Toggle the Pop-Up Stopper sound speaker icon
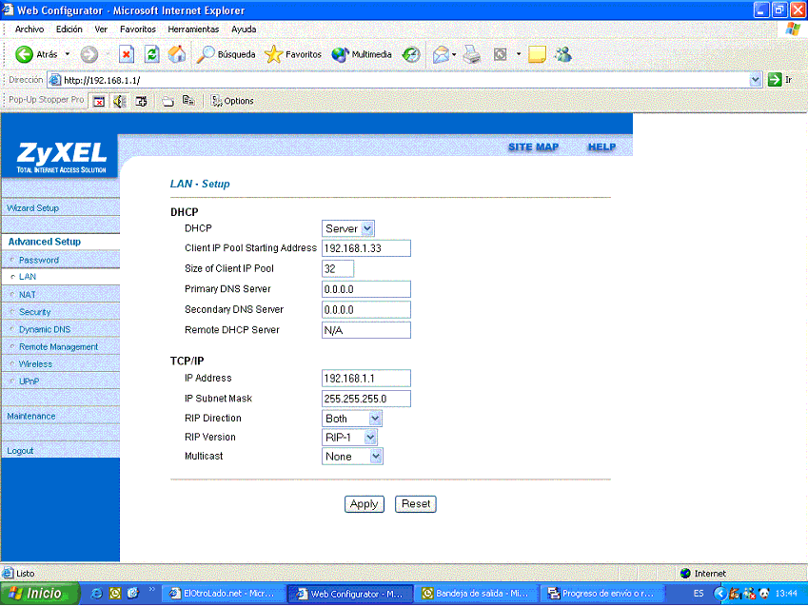 click(120, 101)
